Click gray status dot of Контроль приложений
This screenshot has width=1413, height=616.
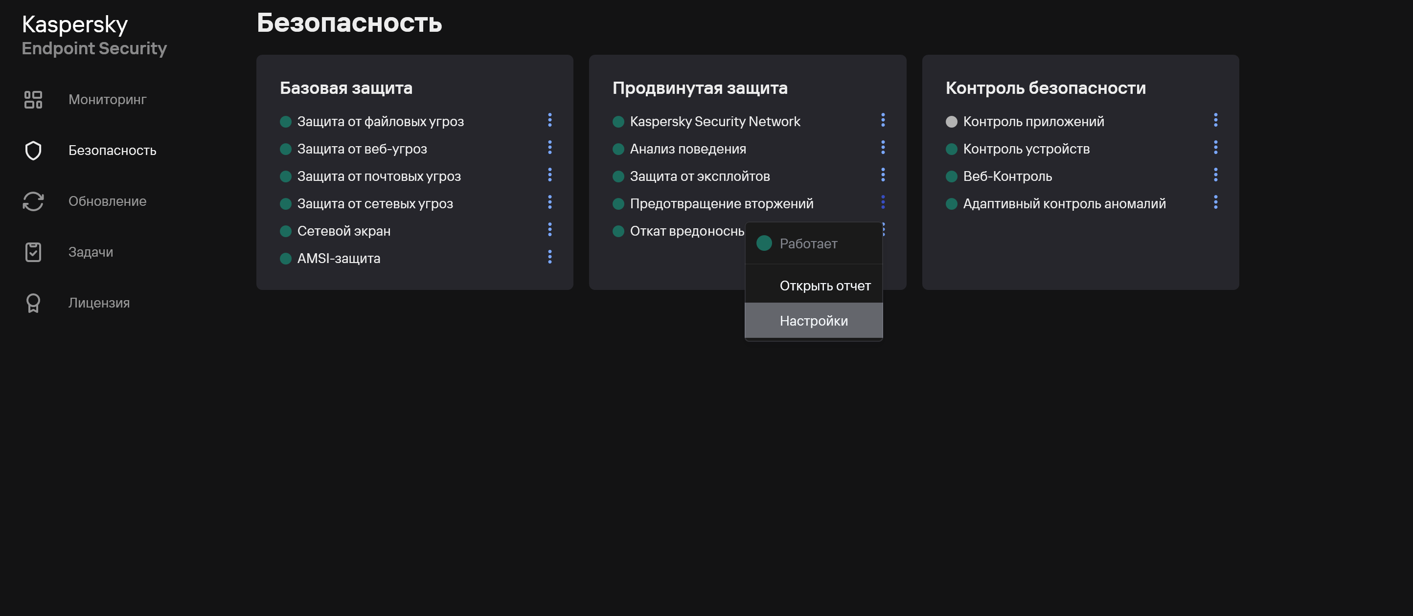point(951,122)
